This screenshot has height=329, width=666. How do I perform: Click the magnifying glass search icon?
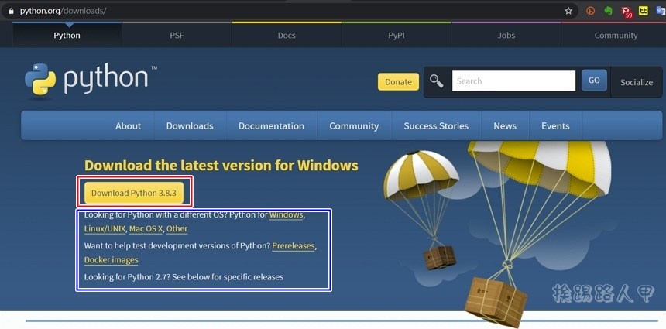pos(437,81)
